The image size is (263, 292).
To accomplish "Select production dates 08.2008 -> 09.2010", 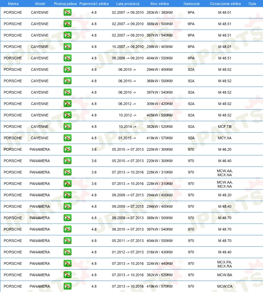I will pyautogui.click(x=128, y=58).
